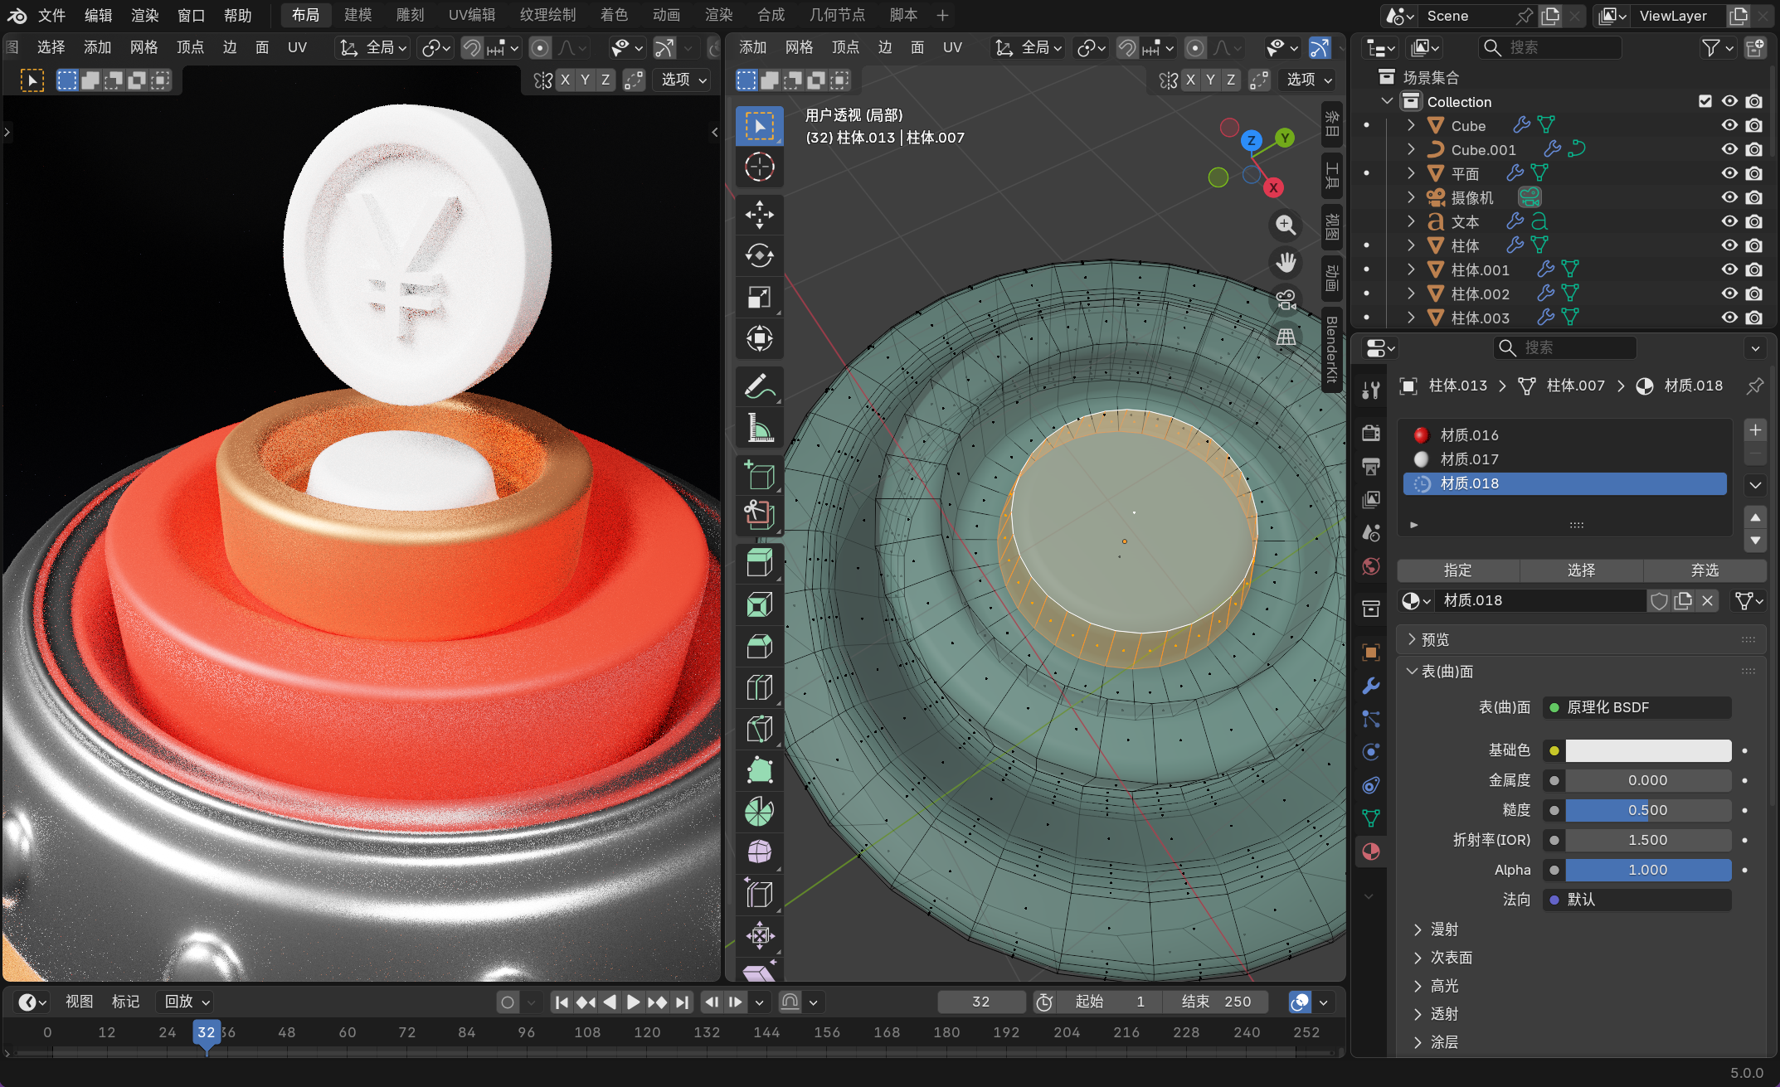The width and height of the screenshot is (1780, 1087).
Task: Open the Modifiers wrench properties tab
Action: [1370, 686]
